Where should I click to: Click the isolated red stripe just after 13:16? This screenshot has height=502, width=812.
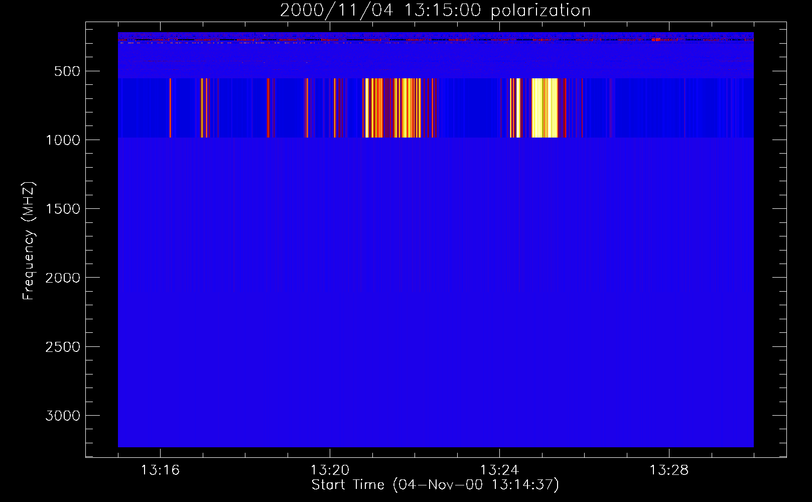coord(170,108)
